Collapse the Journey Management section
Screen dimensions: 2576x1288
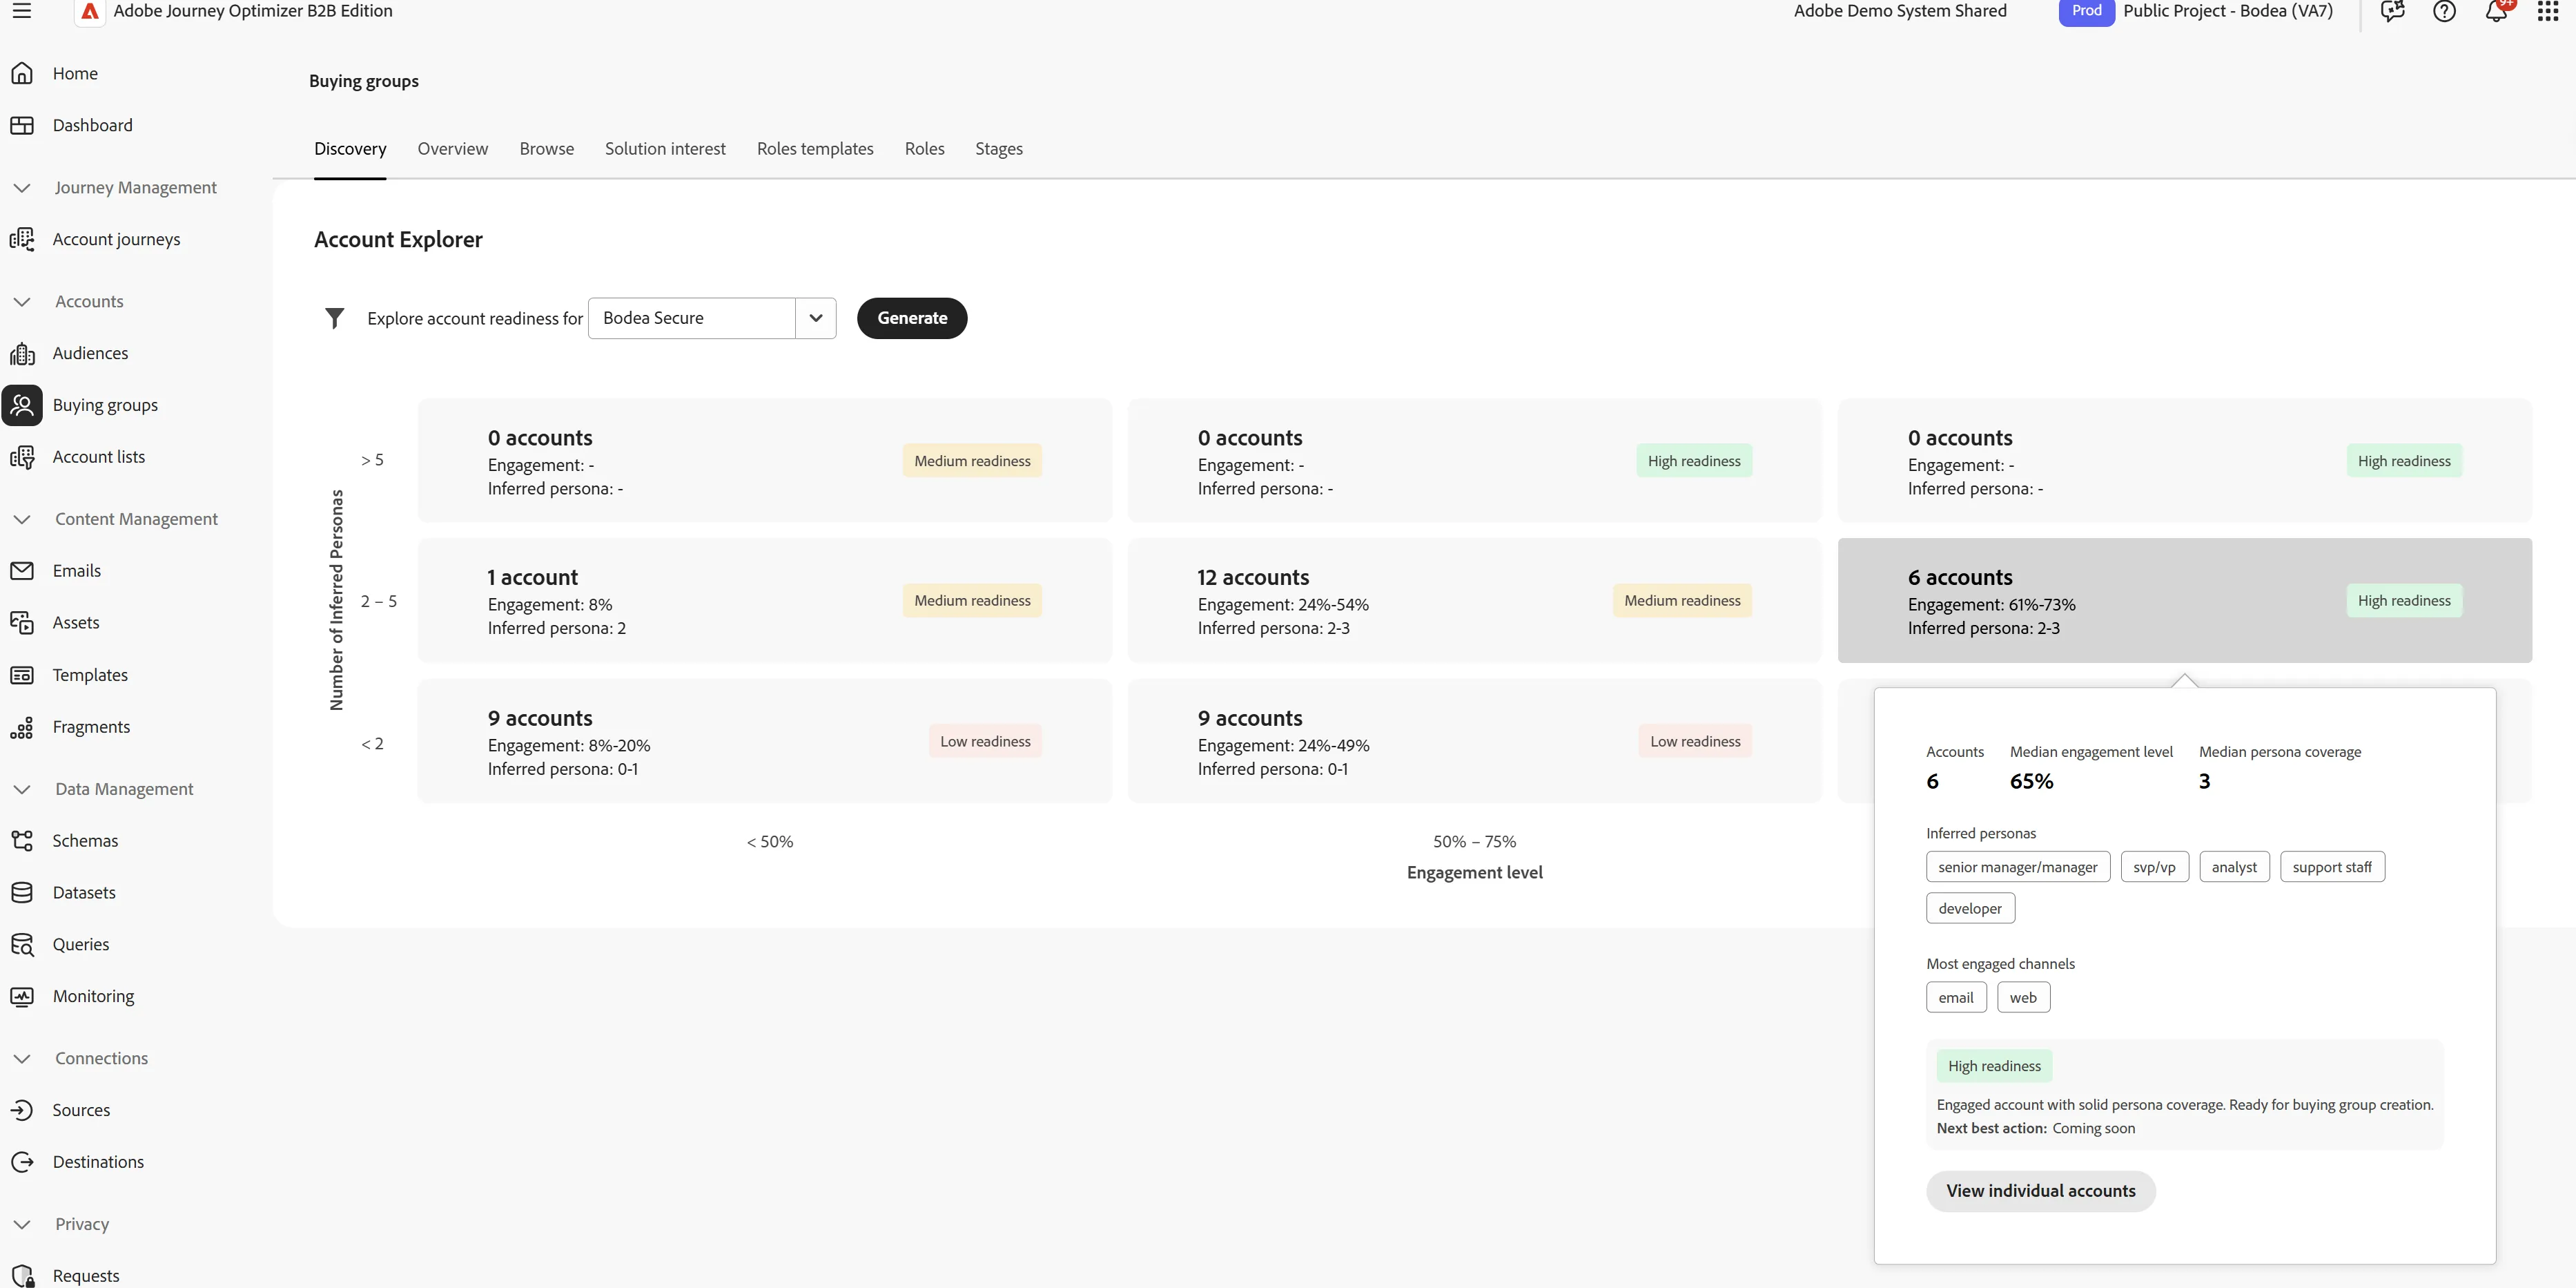pyautogui.click(x=22, y=188)
